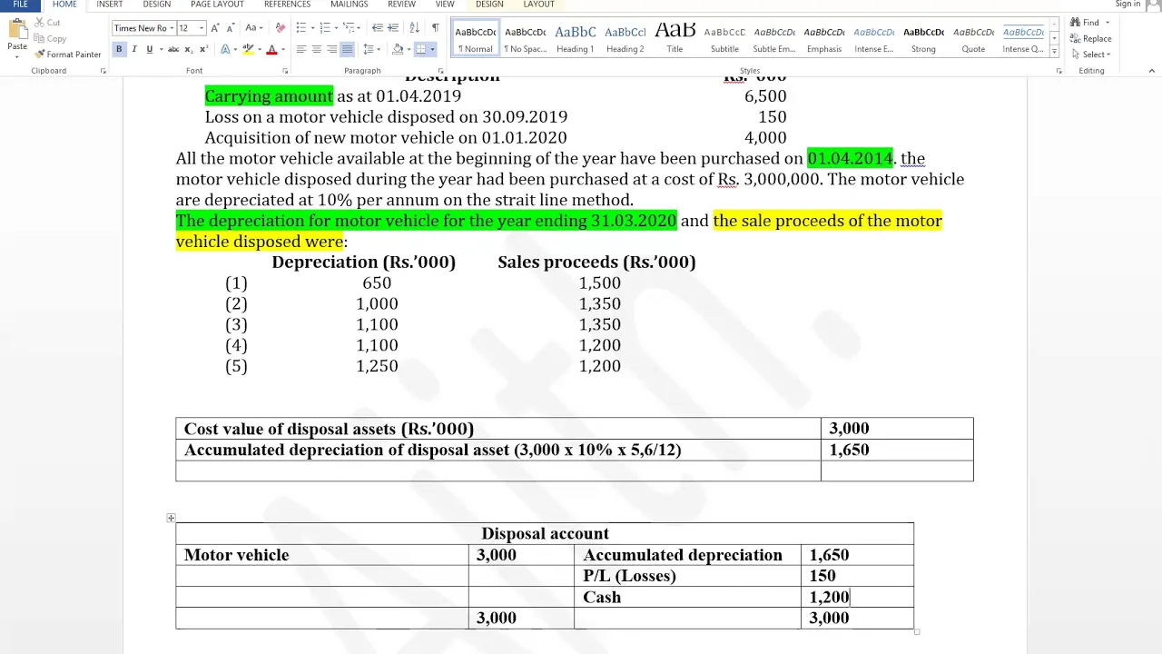Click the 1,200 amount cell beside Cash

[857, 597]
